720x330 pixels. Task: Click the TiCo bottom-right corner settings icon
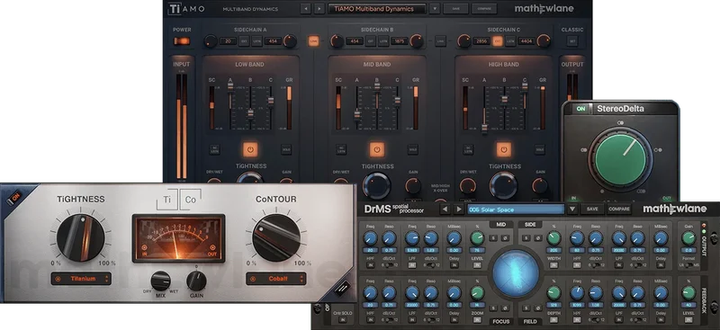pyautogui.click(x=342, y=289)
